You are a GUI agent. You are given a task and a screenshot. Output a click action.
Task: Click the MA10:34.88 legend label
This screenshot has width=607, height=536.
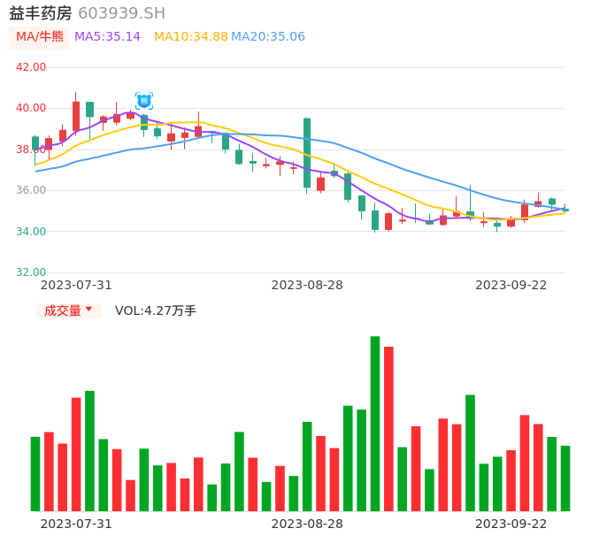[191, 37]
